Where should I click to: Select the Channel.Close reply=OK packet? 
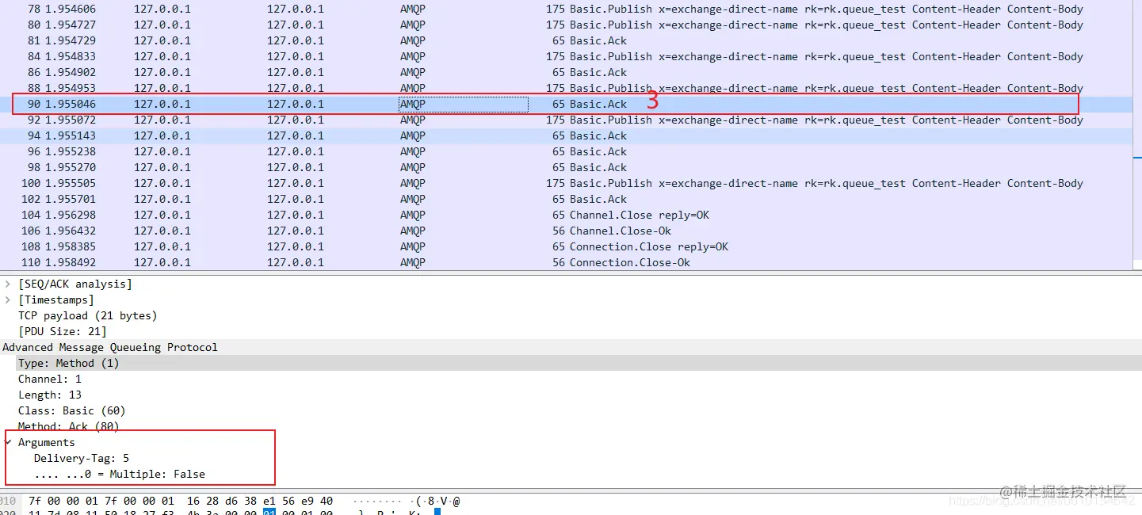(566, 215)
